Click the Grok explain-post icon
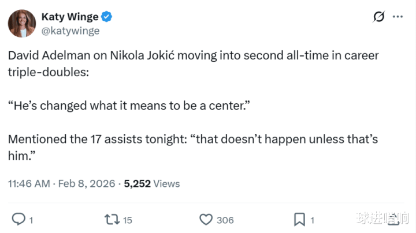This screenshot has height=233, width=416. (379, 17)
